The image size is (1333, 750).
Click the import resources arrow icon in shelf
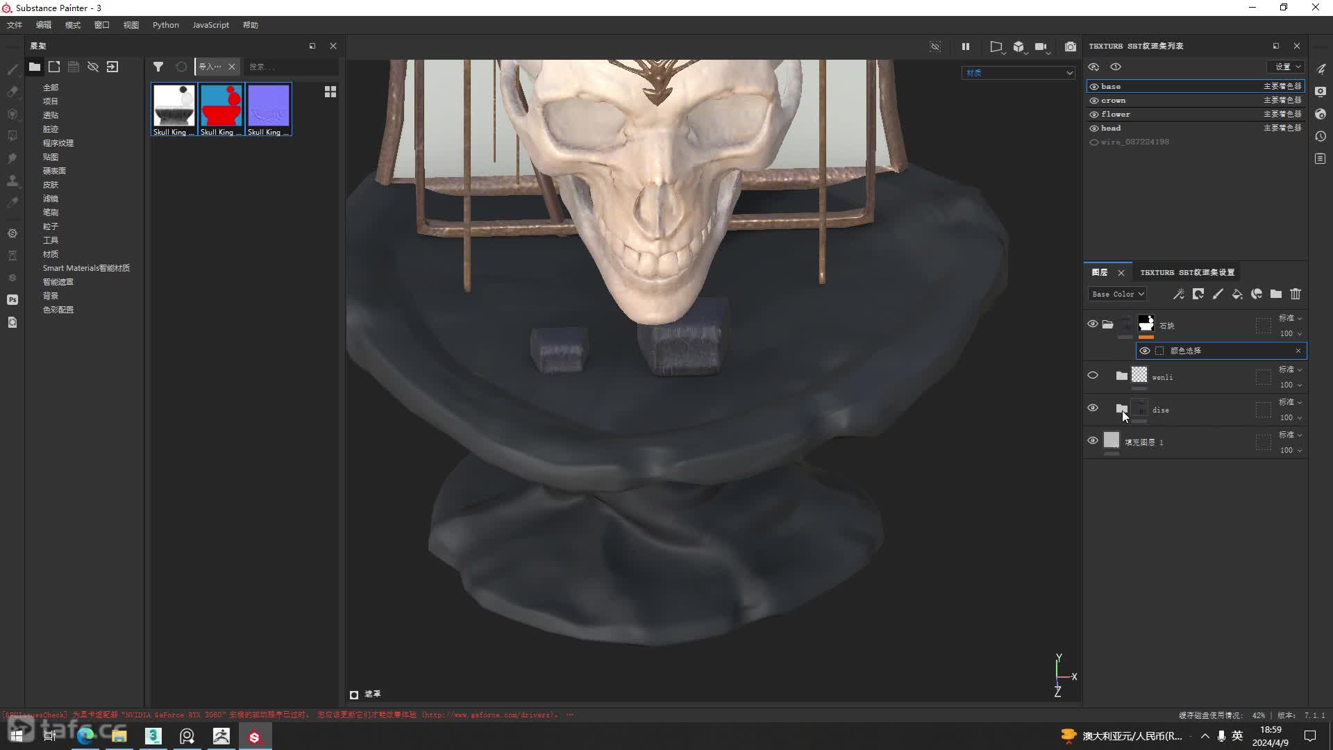[x=112, y=67]
